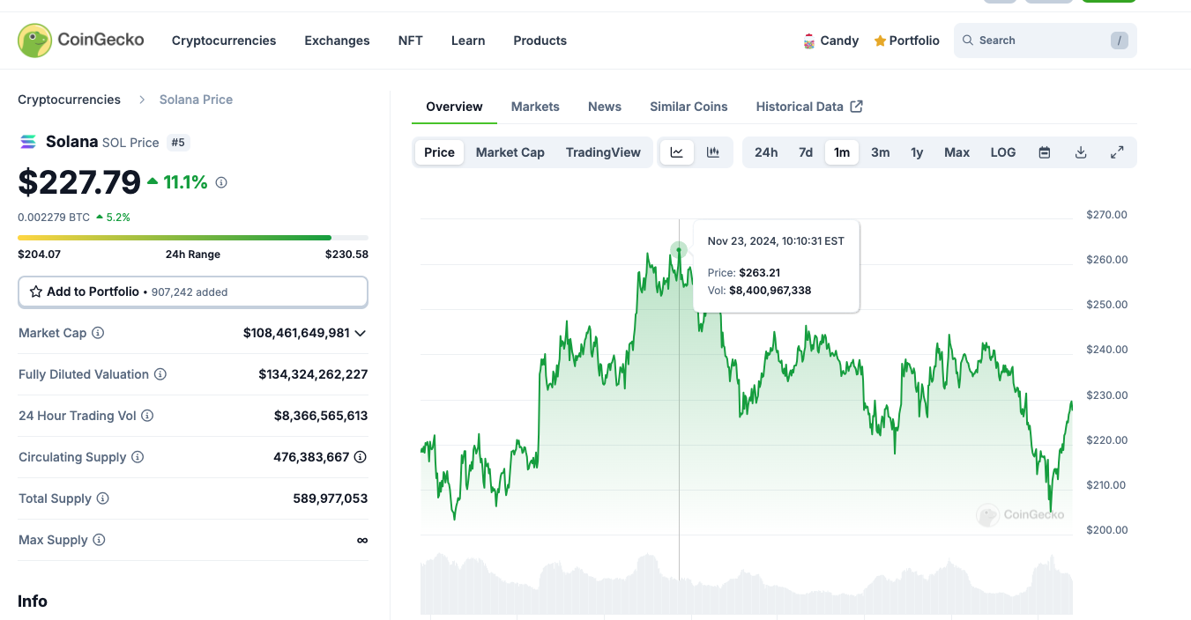The width and height of the screenshot is (1191, 620).
Task: Open the Products nav menu
Action: 540,41
